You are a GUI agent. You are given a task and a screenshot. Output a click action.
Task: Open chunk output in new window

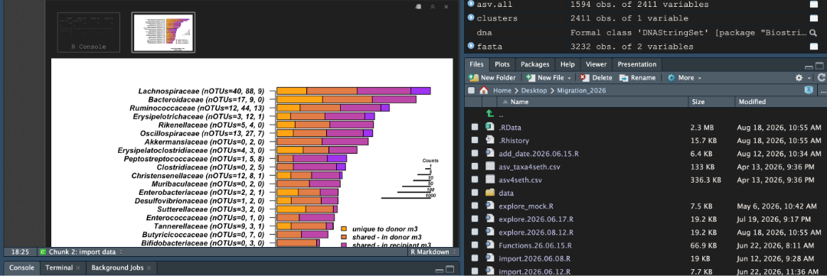tap(418, 6)
